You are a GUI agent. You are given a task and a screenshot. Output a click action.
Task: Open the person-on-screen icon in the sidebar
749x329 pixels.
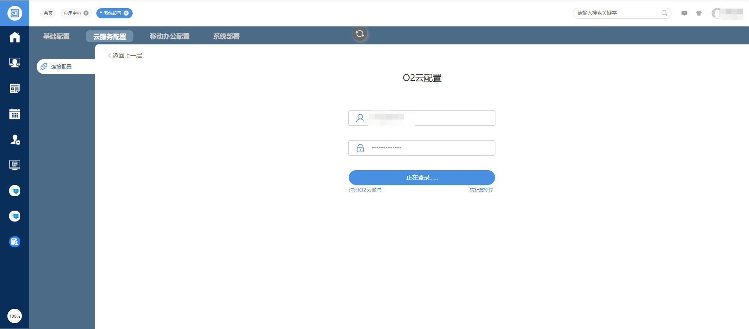(x=15, y=63)
